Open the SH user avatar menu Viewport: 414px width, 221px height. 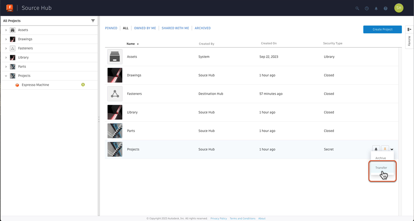[x=399, y=8]
